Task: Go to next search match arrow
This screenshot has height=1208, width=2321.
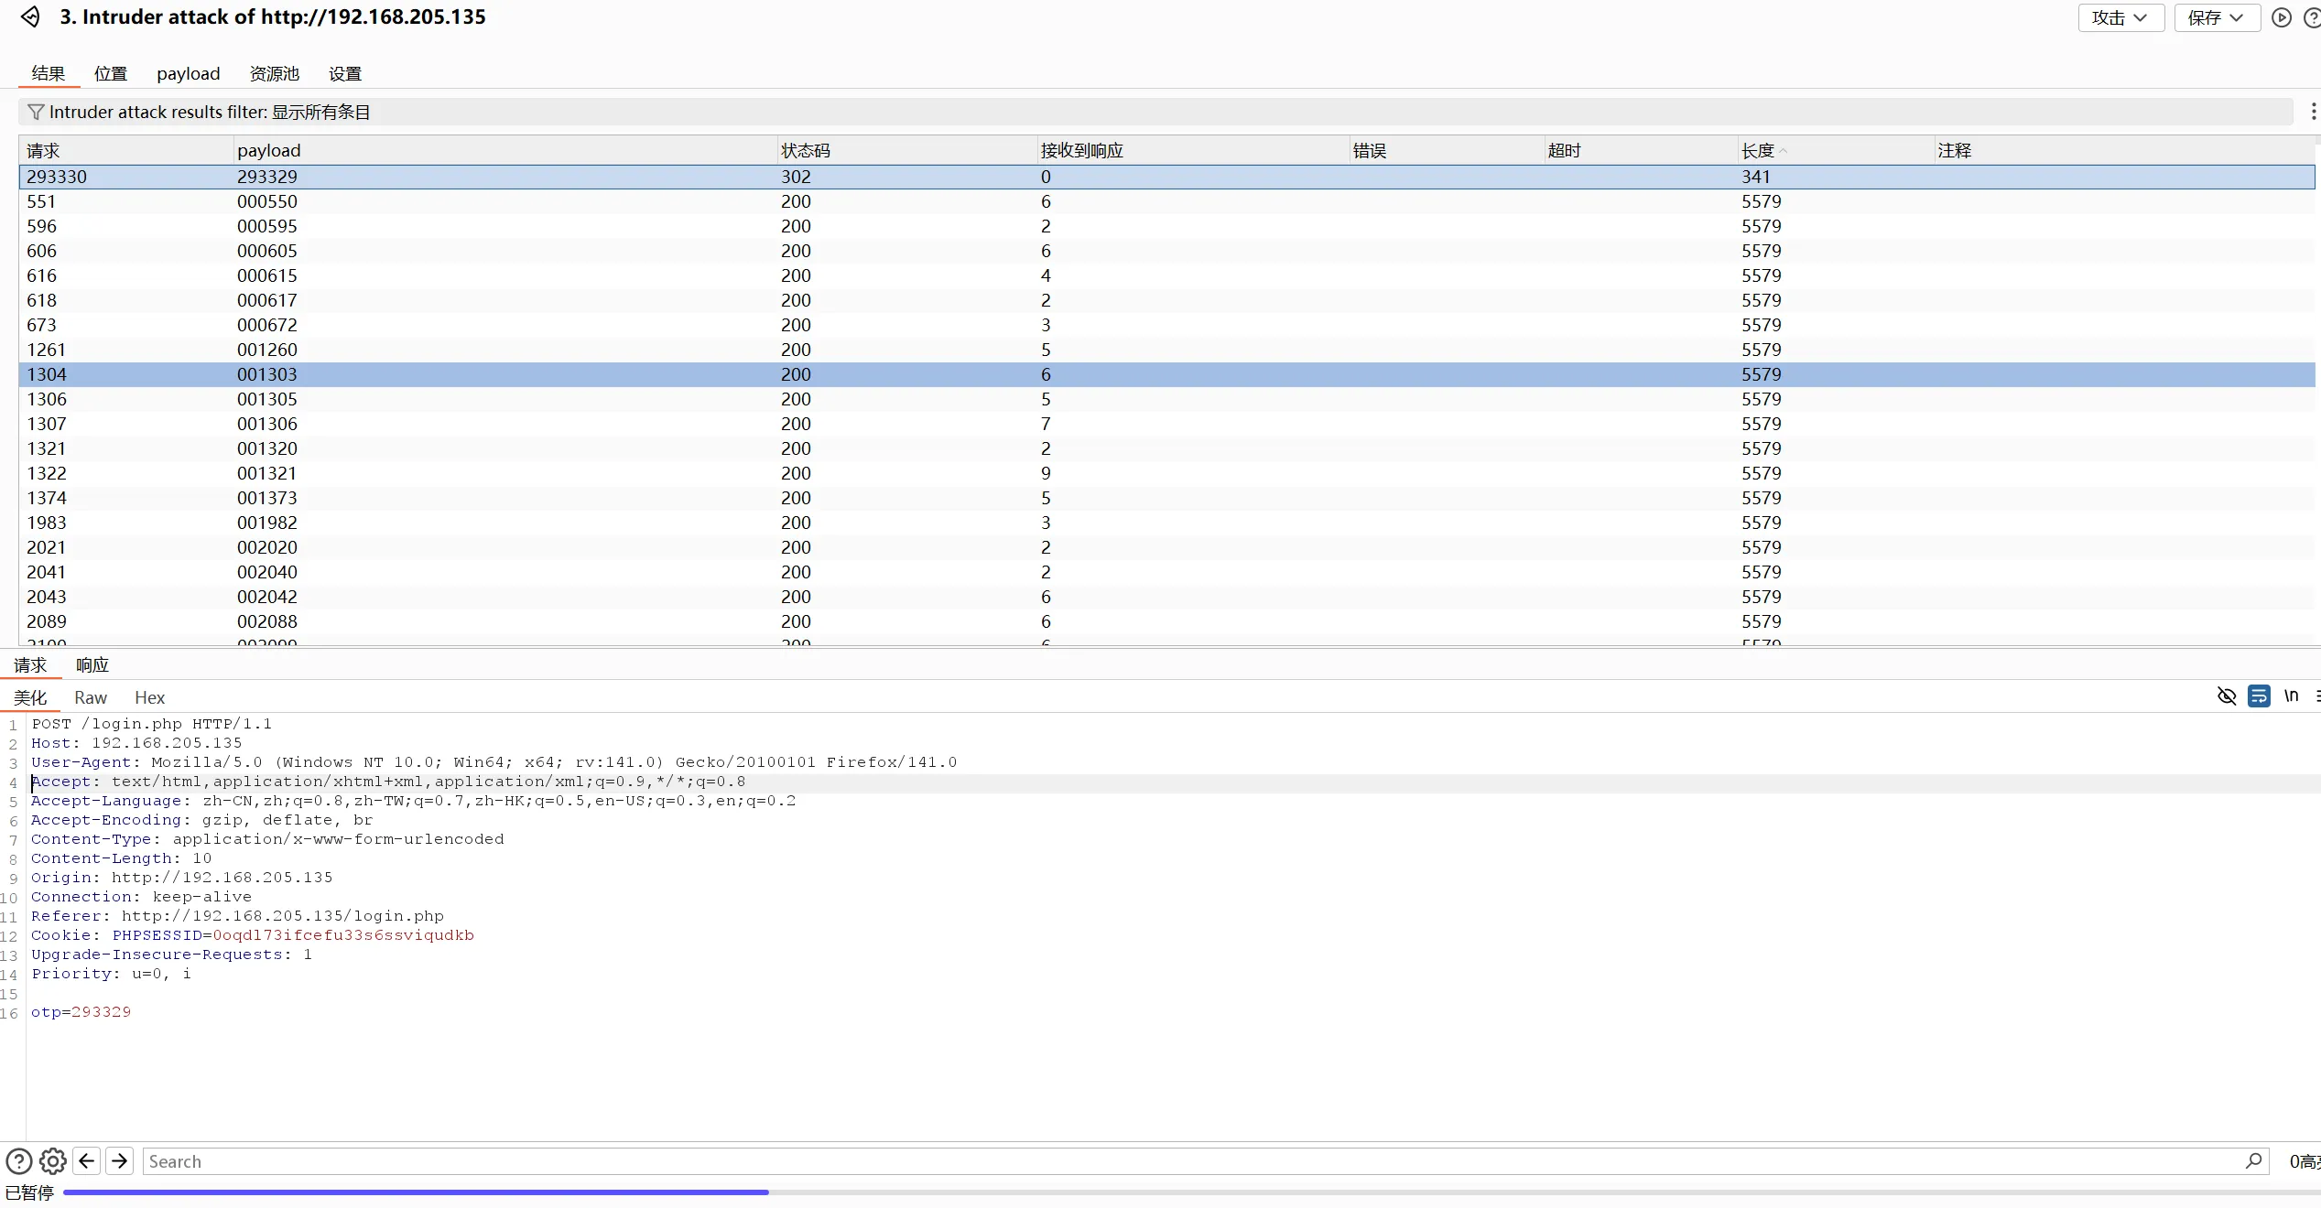Action: 120,1161
